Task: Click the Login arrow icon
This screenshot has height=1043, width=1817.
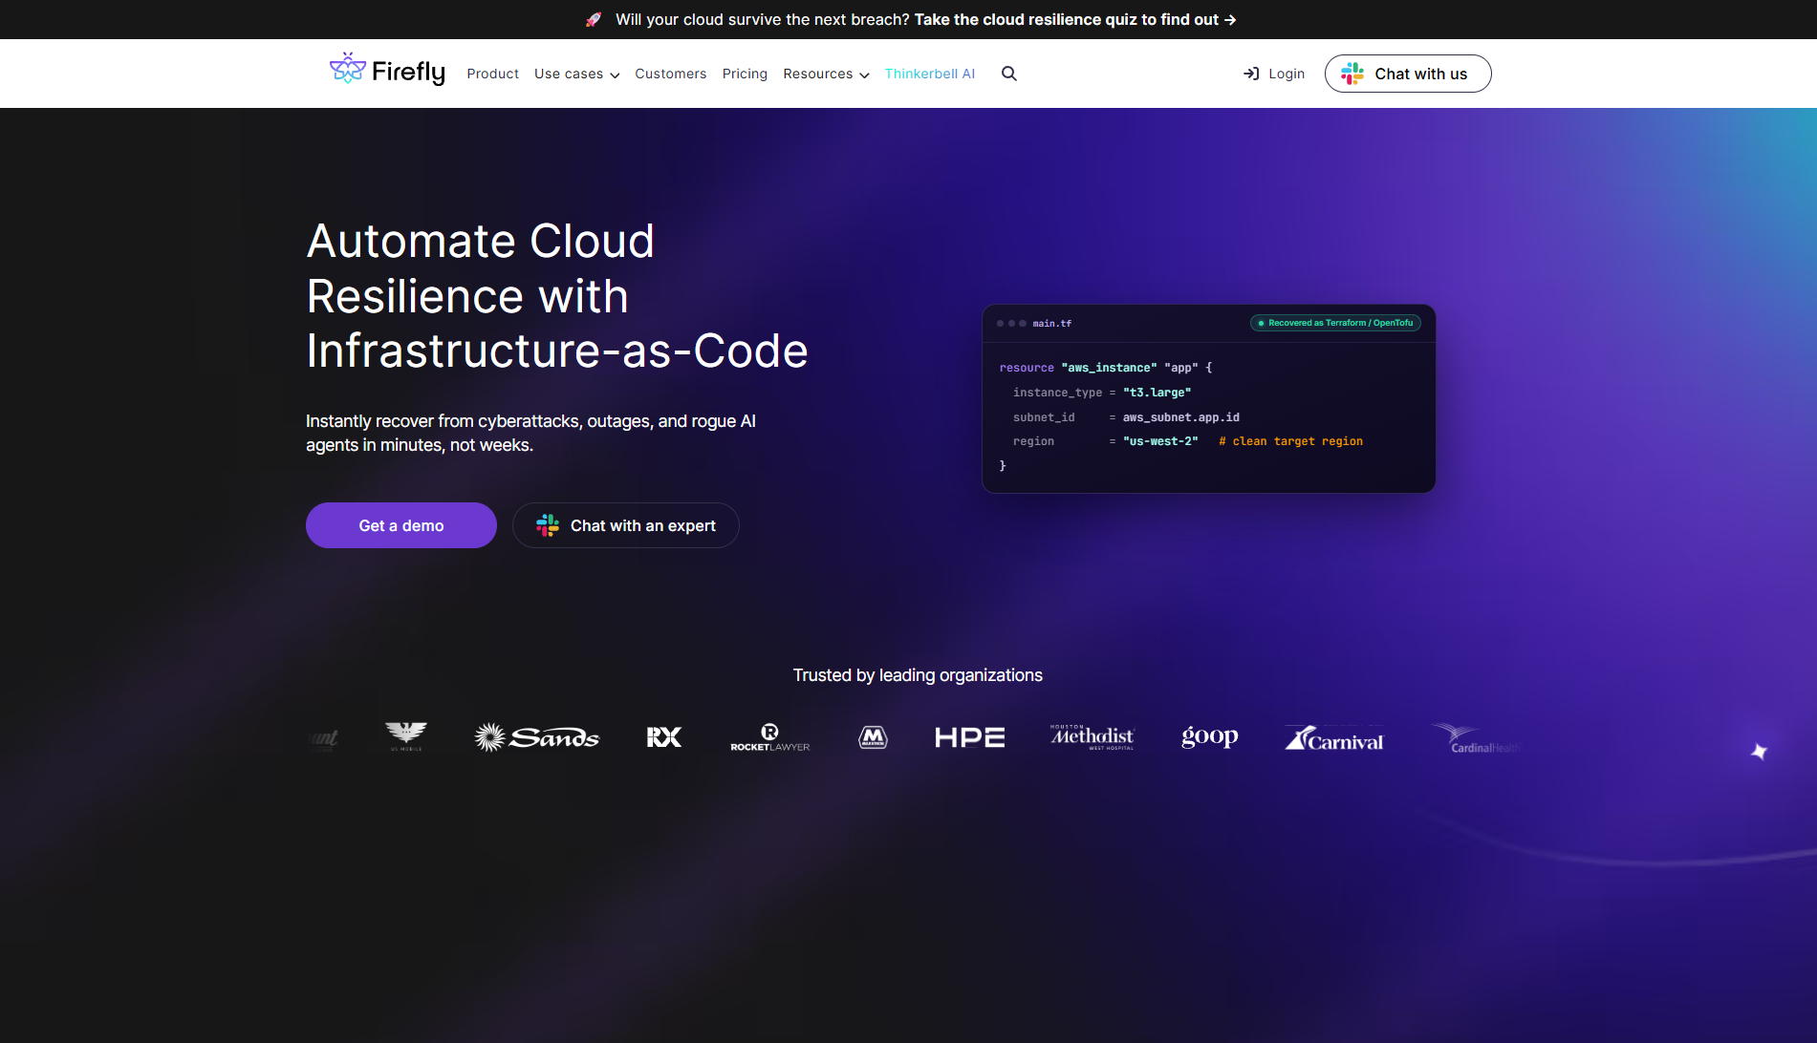Action: point(1250,74)
